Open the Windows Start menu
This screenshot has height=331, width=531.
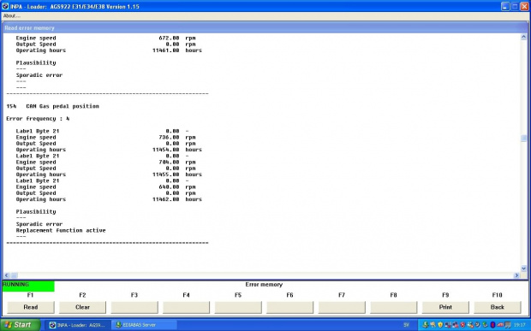point(21,325)
